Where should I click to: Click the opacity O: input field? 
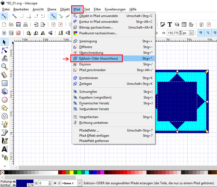(44, 183)
